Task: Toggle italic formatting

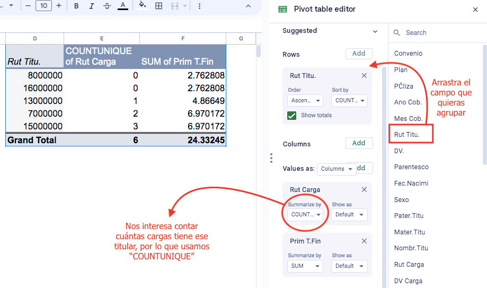Action: (x=91, y=6)
